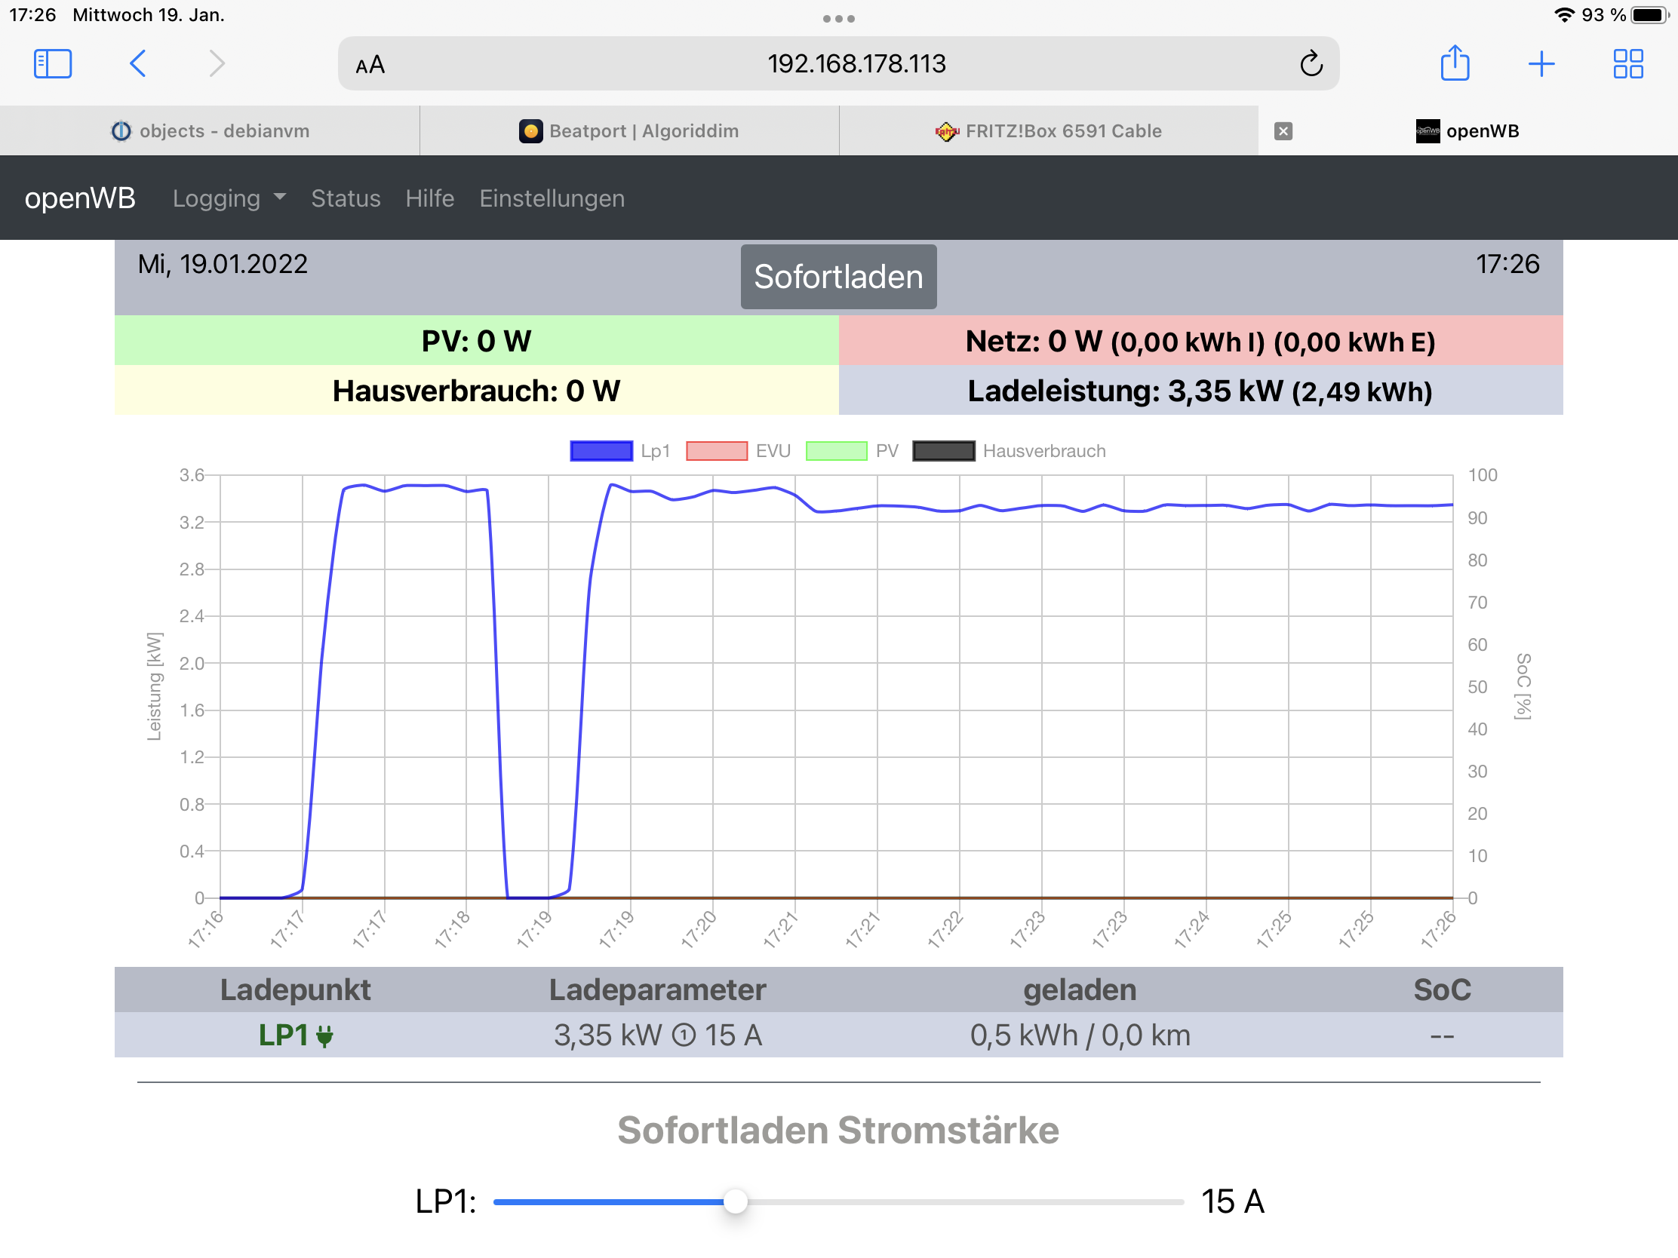Toggle EVU dataset in chart legend
1678x1258 pixels.
pyautogui.click(x=717, y=451)
